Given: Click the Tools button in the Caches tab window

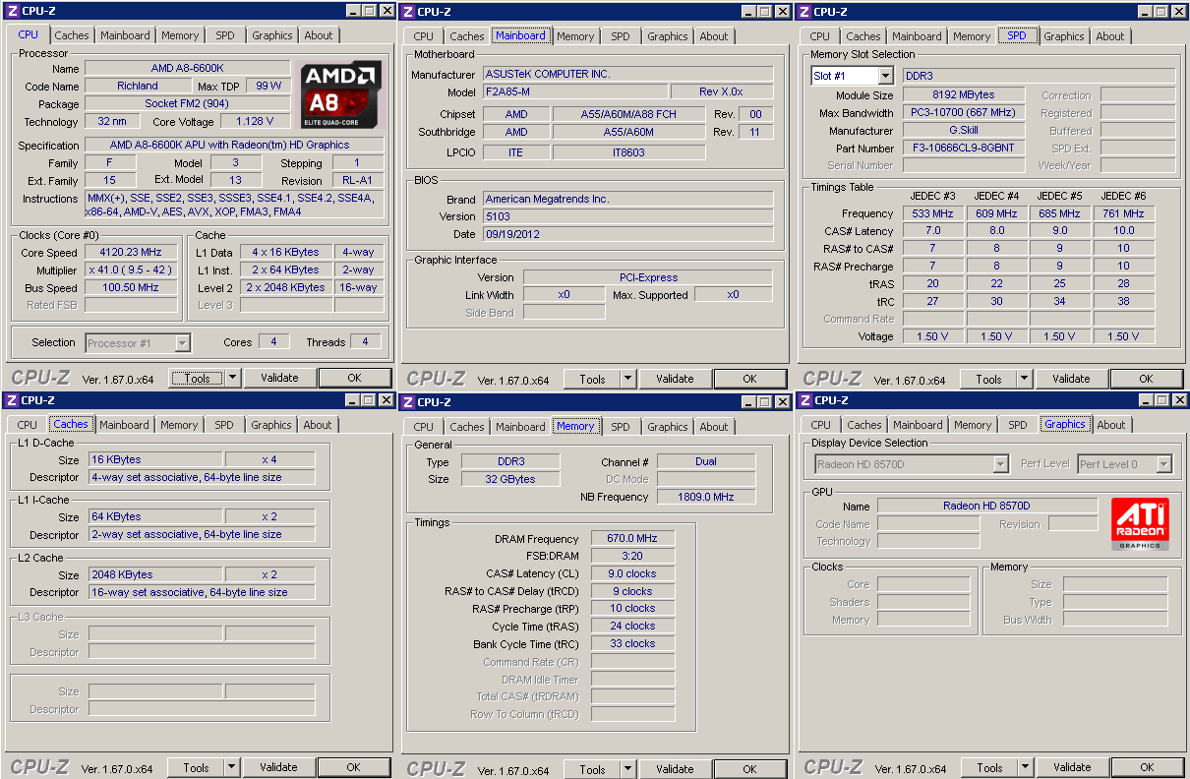Looking at the screenshot, I should point(196,767).
